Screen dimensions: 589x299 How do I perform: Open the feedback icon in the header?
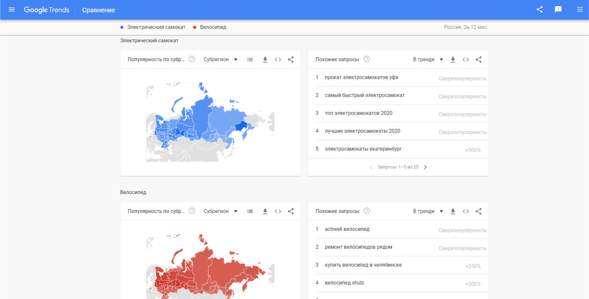tap(558, 9)
